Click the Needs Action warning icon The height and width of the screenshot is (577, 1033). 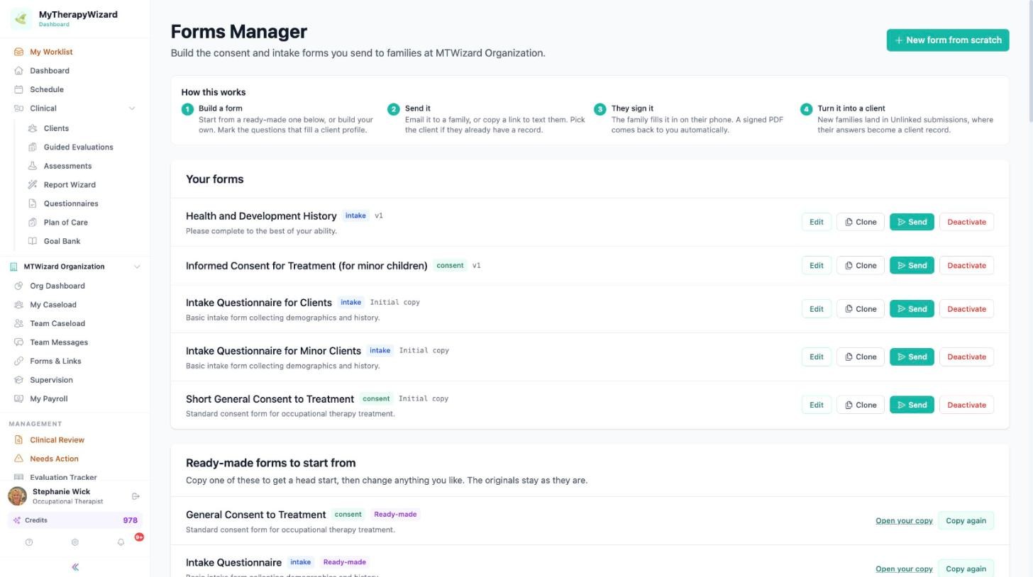pos(19,459)
